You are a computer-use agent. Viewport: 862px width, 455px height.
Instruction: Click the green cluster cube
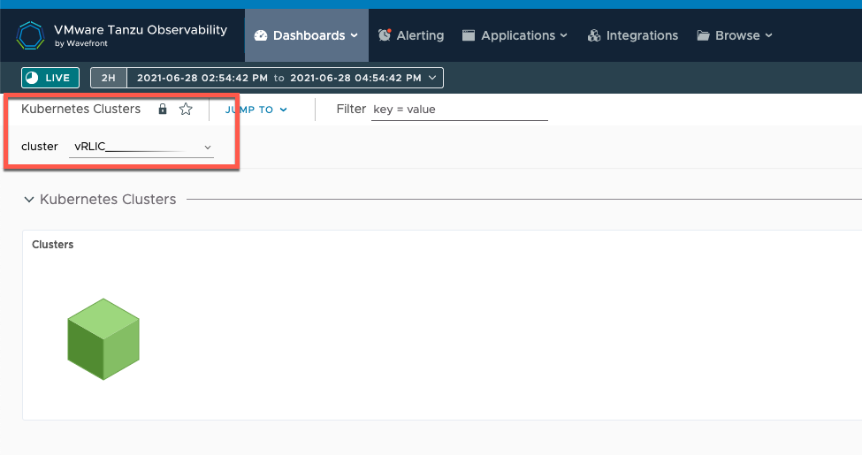(x=103, y=339)
